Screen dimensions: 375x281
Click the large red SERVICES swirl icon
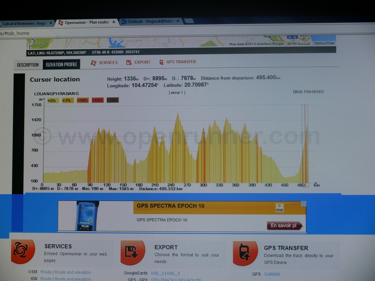23,252
